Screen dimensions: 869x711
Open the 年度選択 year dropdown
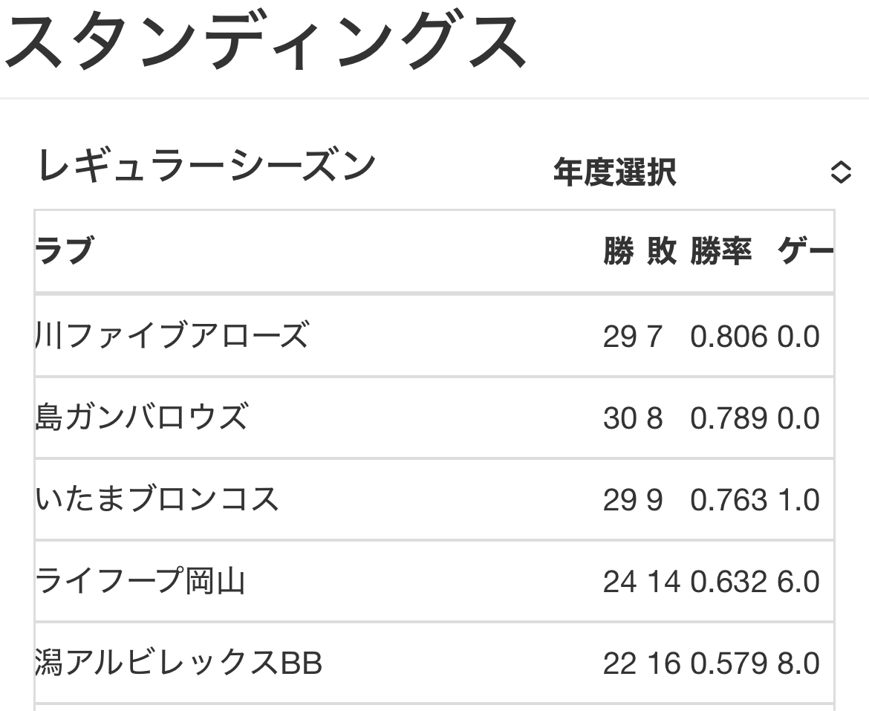pyautogui.click(x=698, y=173)
